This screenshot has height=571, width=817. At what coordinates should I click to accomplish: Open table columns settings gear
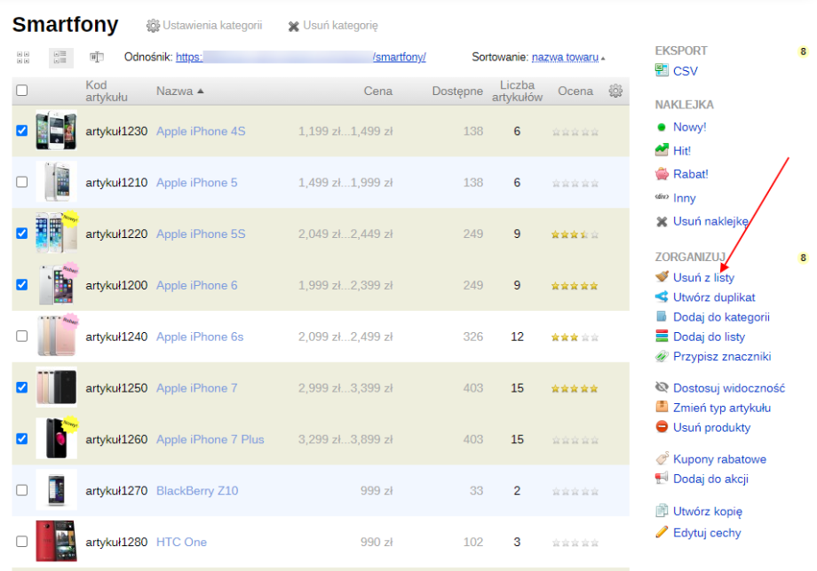(x=615, y=91)
